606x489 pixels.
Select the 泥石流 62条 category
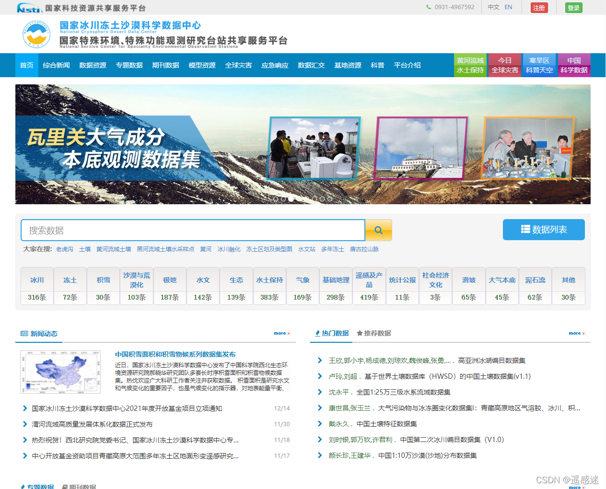[536, 286]
